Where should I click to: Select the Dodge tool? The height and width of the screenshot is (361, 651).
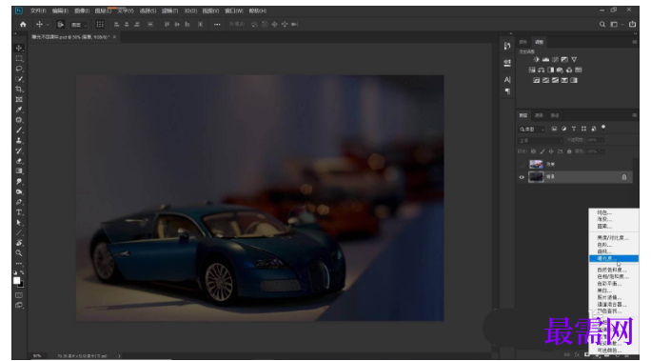pos(19,191)
